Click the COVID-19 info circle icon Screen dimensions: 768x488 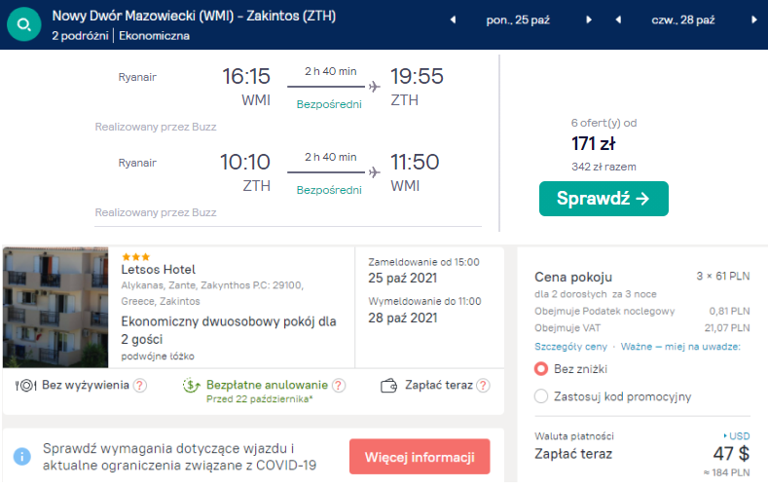[x=22, y=456]
